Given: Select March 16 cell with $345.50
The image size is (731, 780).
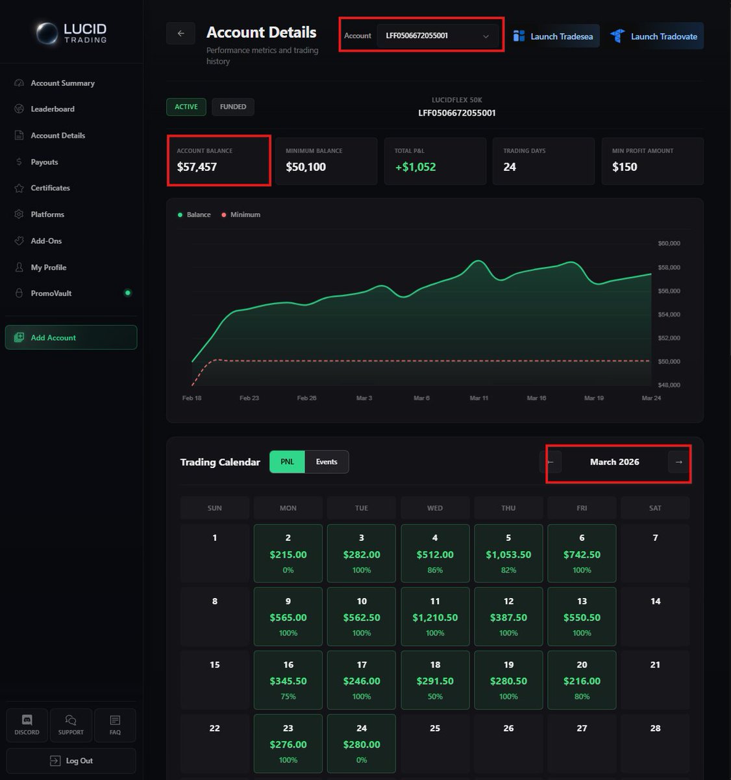Looking at the screenshot, I should (288, 680).
